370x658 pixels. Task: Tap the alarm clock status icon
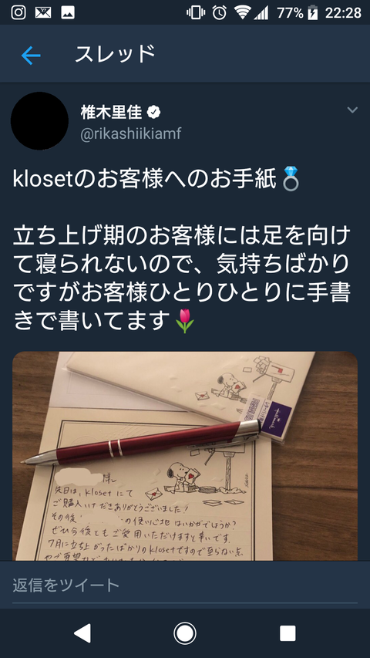tap(220, 12)
